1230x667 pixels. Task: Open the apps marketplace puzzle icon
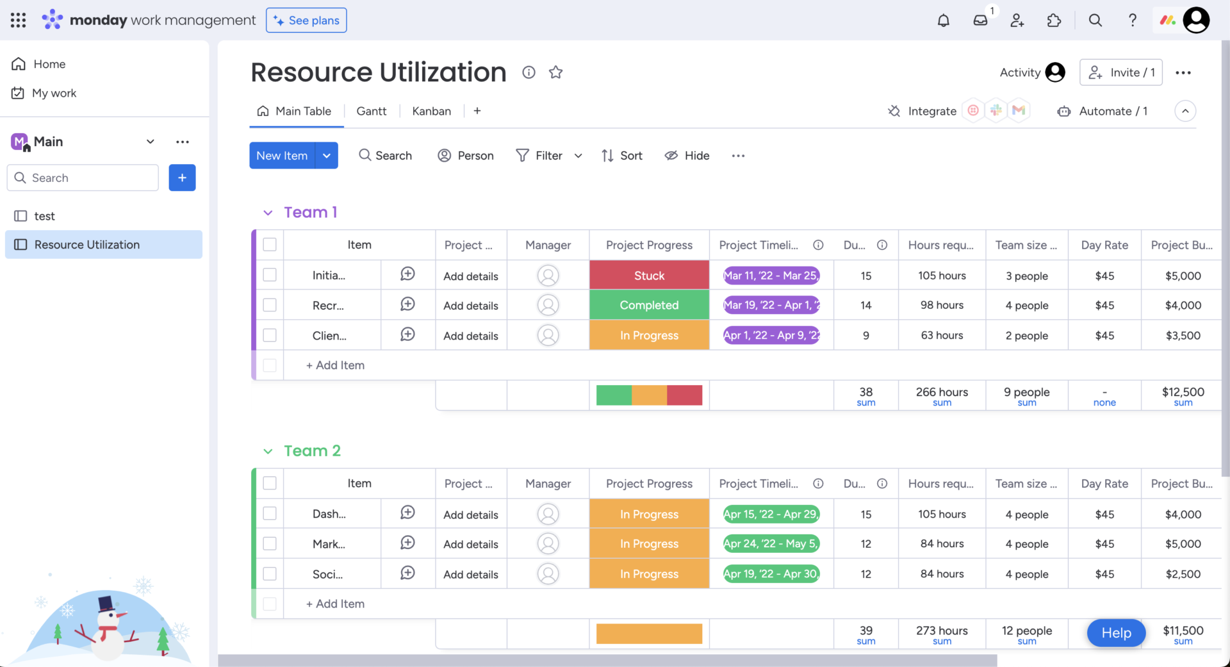[1054, 21]
